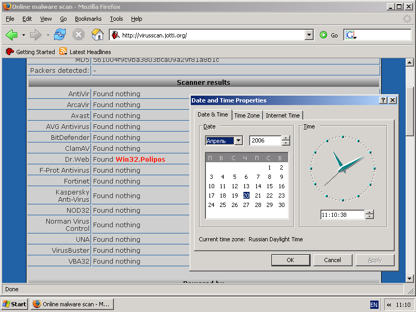Viewport: 416px width, 312px height.
Task: Click OK in Date and Time Properties
Action: tap(291, 260)
